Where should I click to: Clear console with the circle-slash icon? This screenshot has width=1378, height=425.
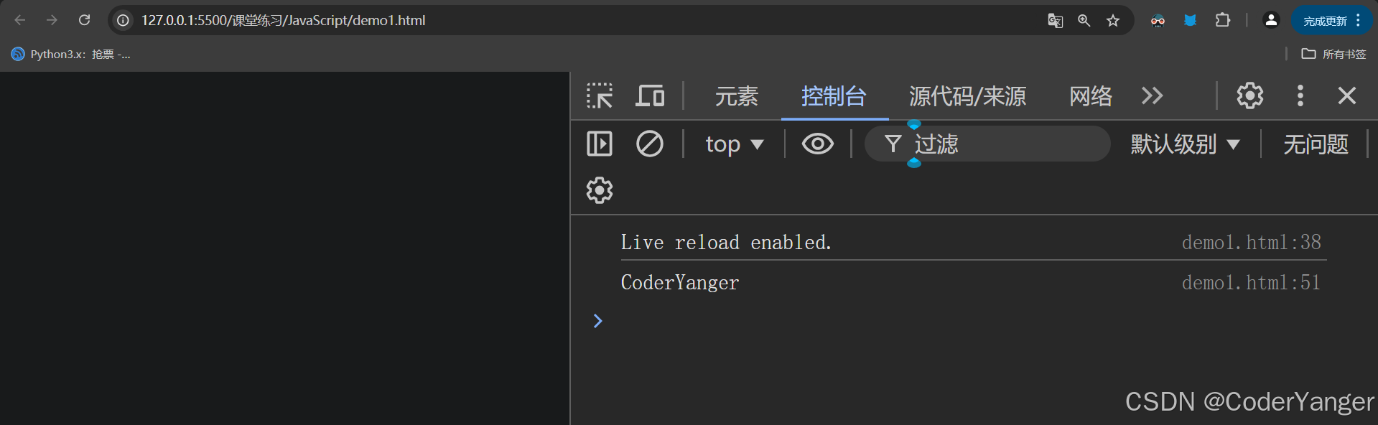pyautogui.click(x=650, y=144)
